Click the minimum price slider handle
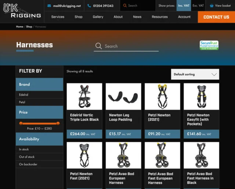The height and width of the screenshot is (189, 235). [x=21, y=124]
